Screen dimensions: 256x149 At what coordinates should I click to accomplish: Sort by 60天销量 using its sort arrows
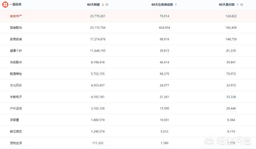coord(103,4)
